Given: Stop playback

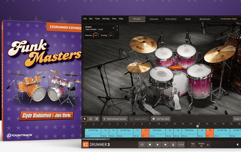Looking at the screenshot, I should [x=150, y=145].
